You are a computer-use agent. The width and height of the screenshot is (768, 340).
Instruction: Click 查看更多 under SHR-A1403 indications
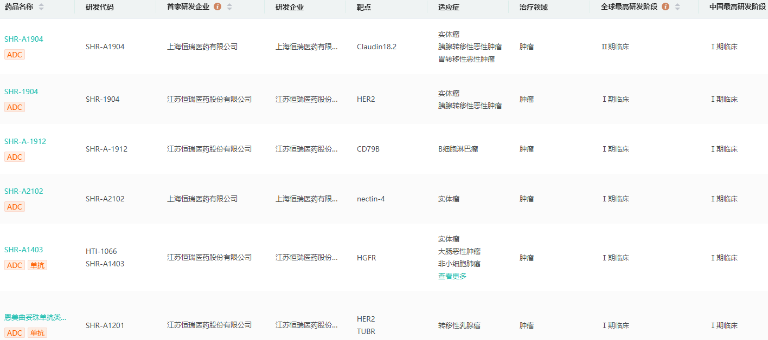tap(452, 276)
